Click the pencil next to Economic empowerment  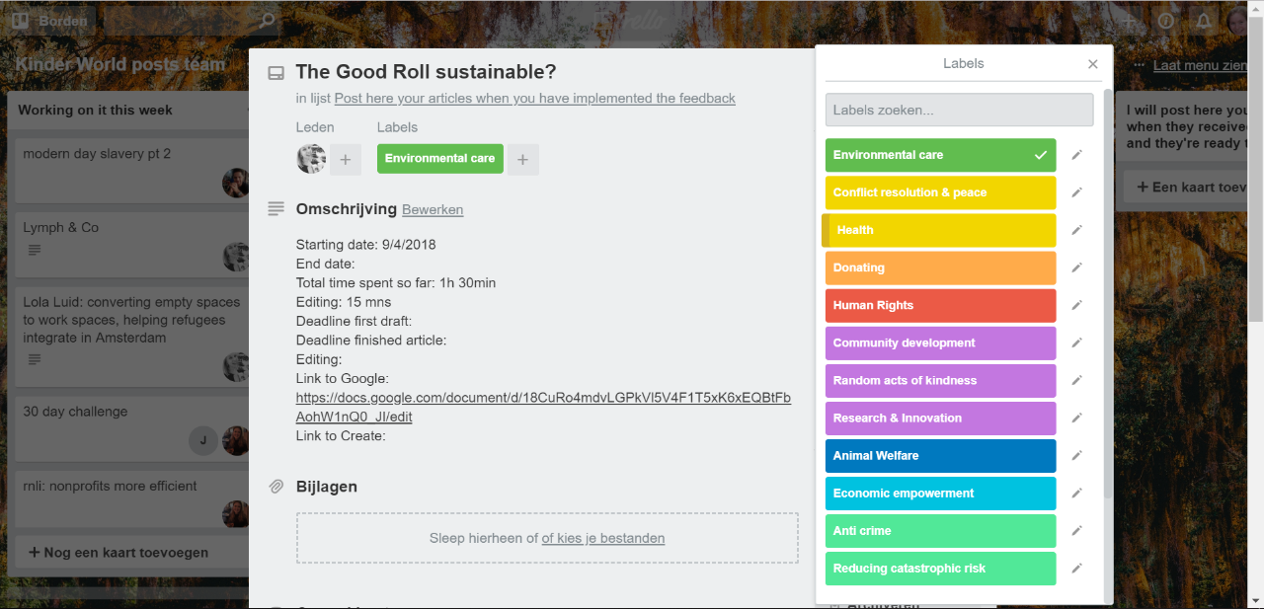point(1076,493)
